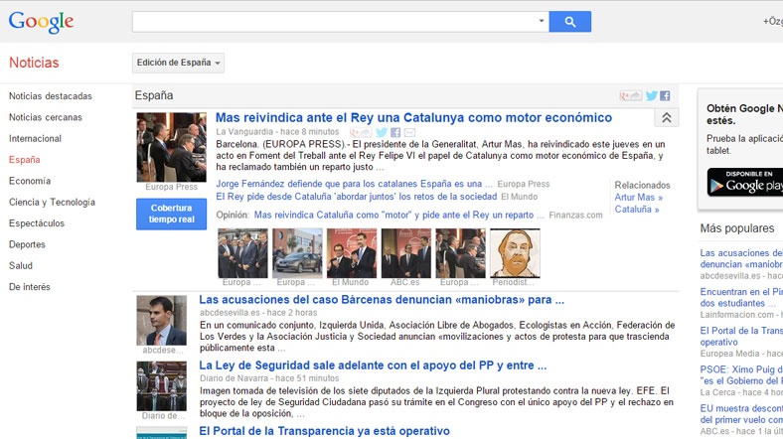Share La Vanguardia story on Facebook

pos(395,132)
